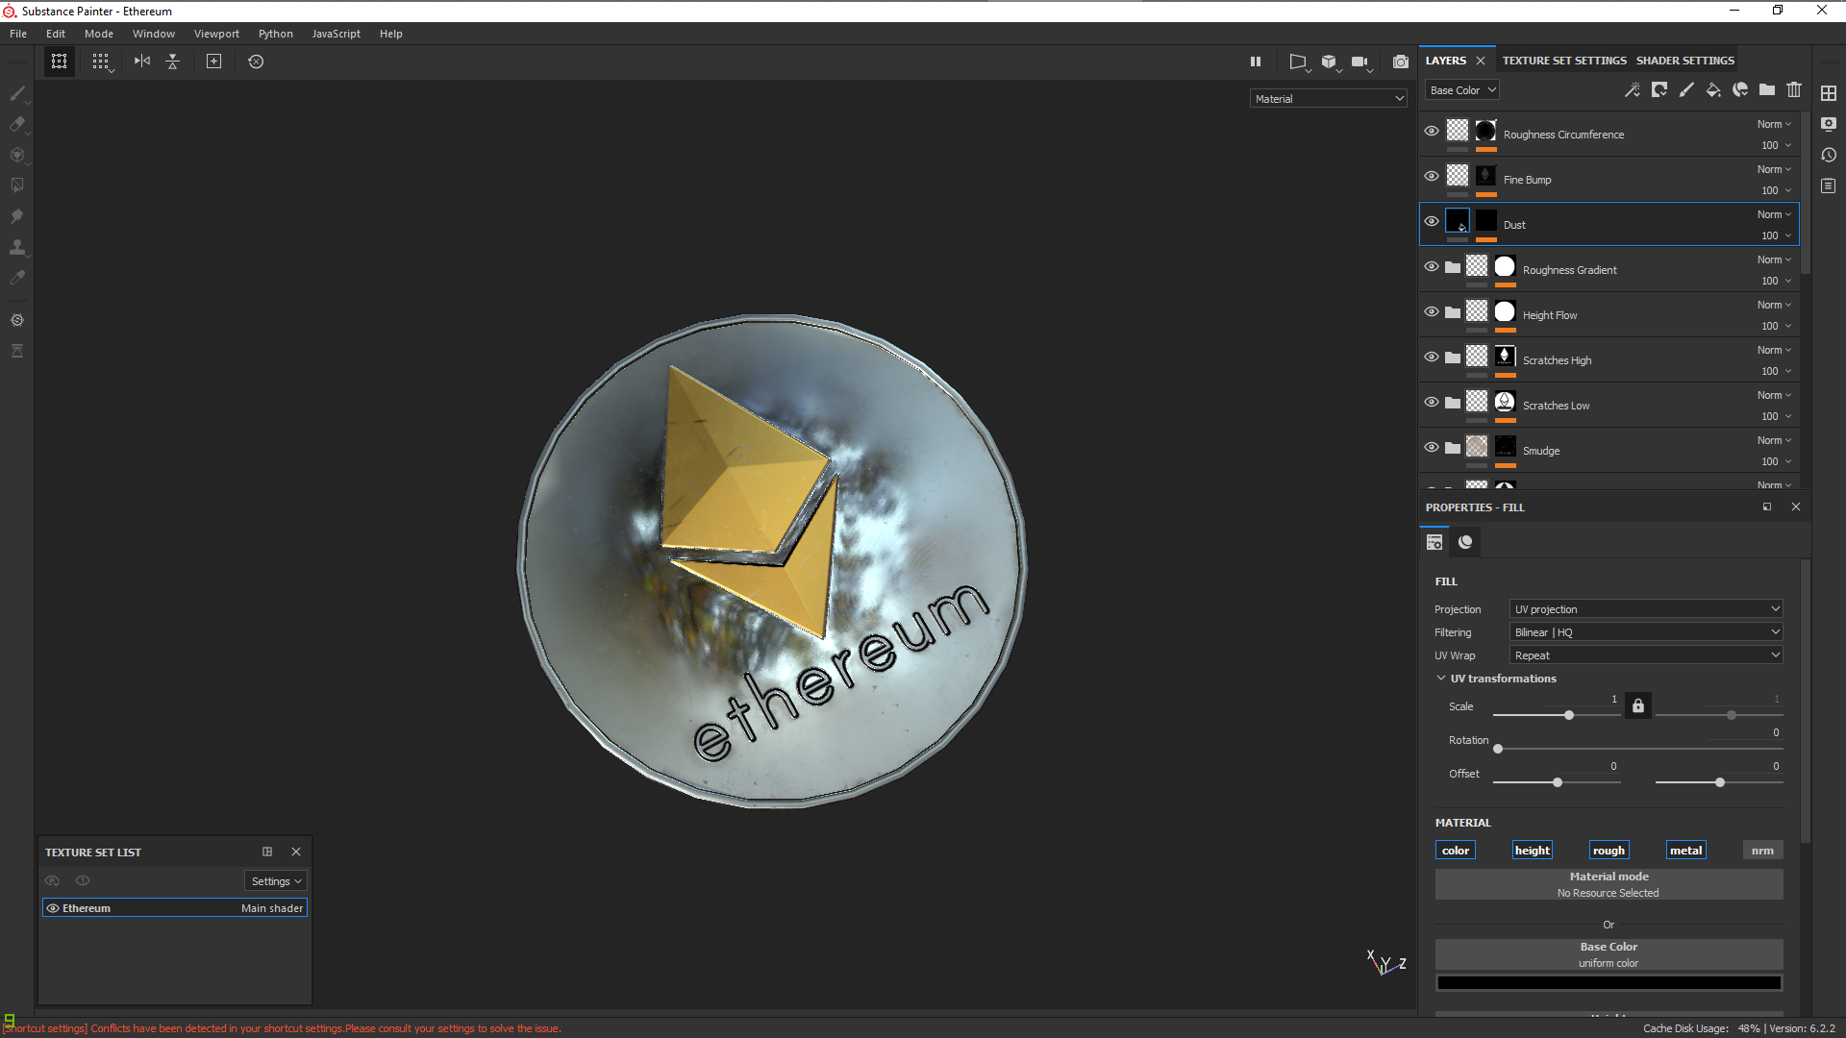Select the Eraser tool
1846x1038 pixels.
(17, 124)
